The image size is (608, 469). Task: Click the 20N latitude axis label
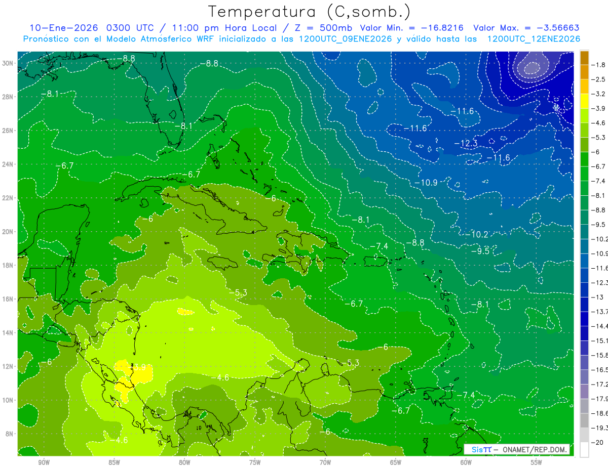coord(9,232)
